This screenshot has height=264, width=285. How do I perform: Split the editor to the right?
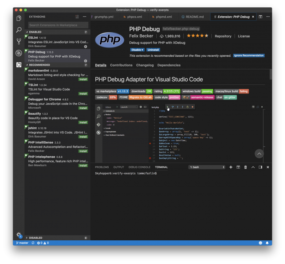(x=261, y=17)
